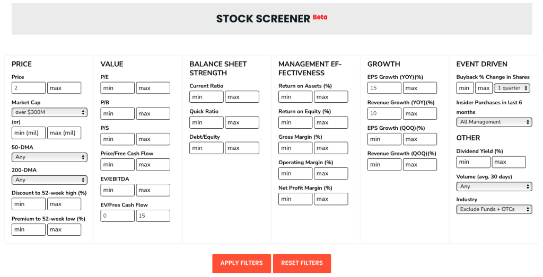Expand the 50-DMA dropdown
Image resolution: width=543 pixels, height=277 pixels.
coord(49,157)
